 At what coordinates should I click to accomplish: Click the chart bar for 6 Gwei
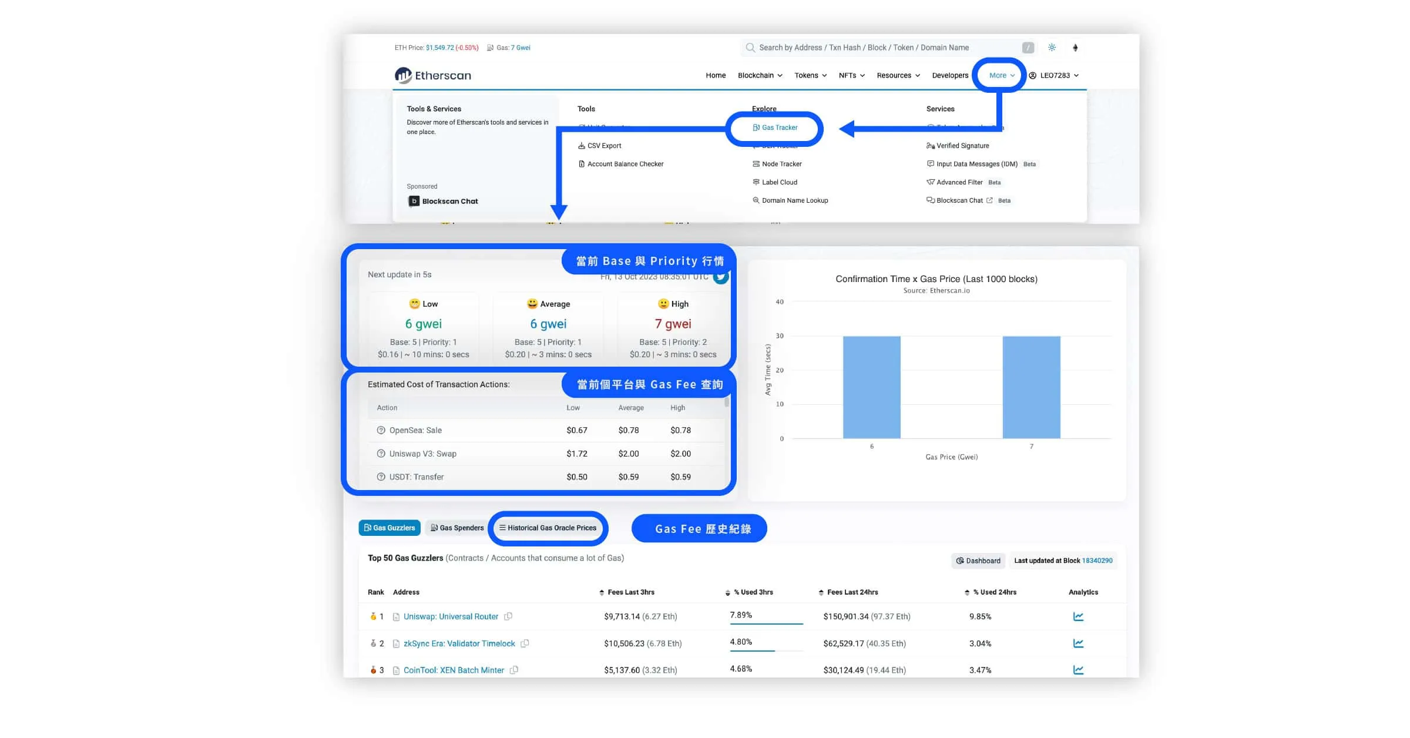pyautogui.click(x=872, y=387)
